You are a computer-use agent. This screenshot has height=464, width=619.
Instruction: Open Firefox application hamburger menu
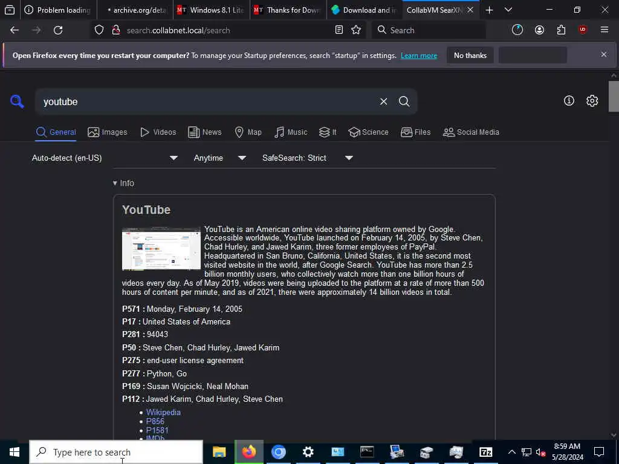(x=604, y=30)
